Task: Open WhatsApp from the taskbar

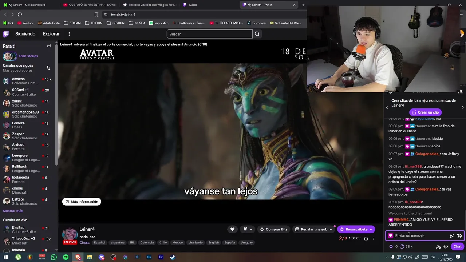Action: (x=54, y=257)
